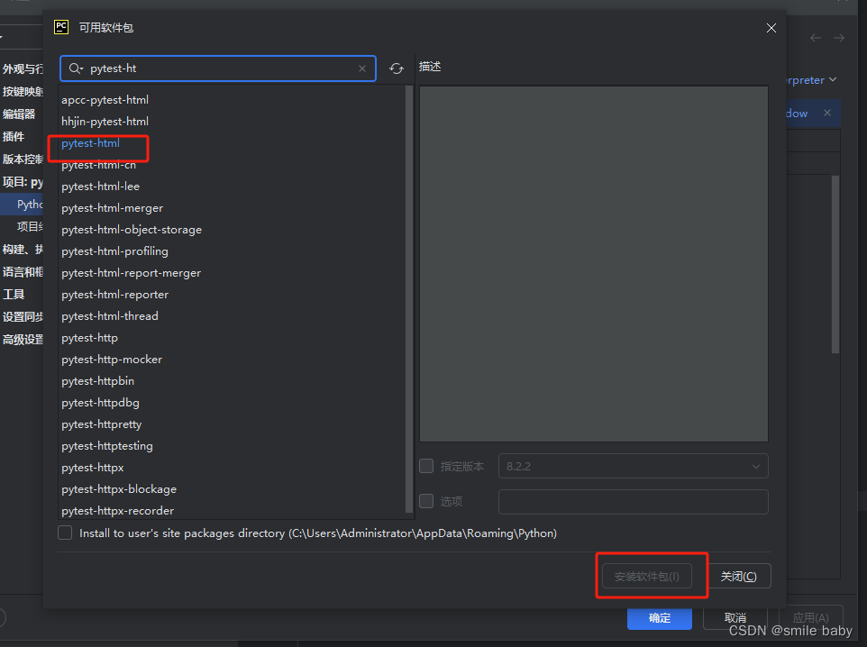Close the blue banner in the settings window
The height and width of the screenshot is (647, 867).
point(827,113)
